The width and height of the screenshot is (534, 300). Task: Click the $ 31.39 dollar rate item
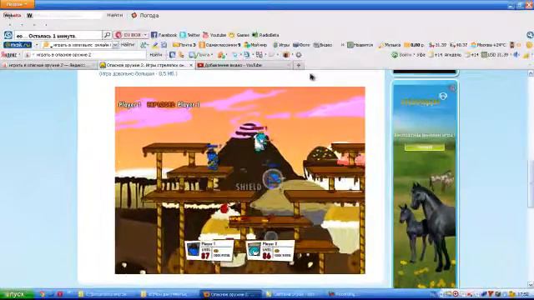tap(437, 45)
